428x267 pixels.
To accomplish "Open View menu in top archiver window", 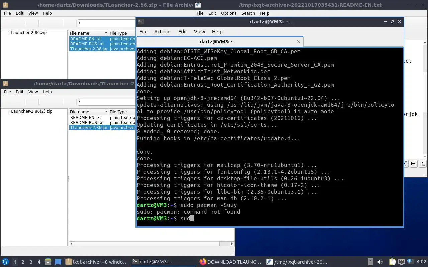I will coord(33,13).
